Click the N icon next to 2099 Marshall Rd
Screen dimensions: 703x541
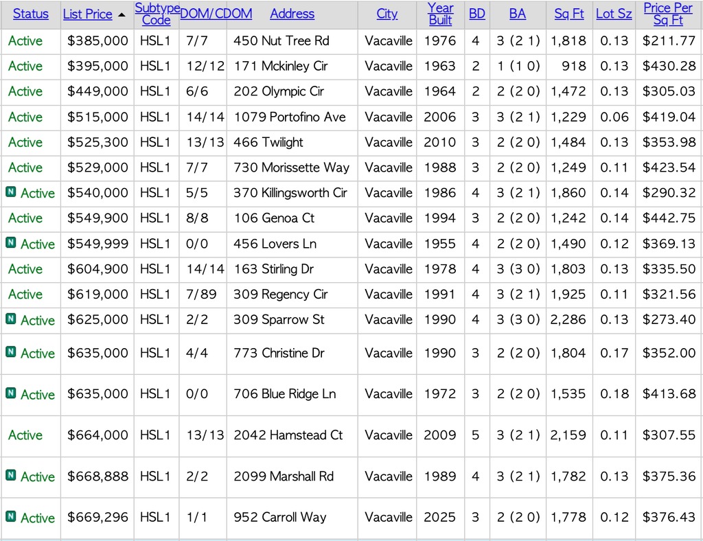[x=10, y=476]
